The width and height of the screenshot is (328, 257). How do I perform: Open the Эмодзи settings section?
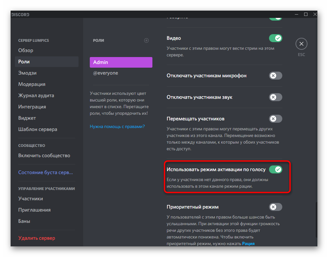[x=27, y=73]
